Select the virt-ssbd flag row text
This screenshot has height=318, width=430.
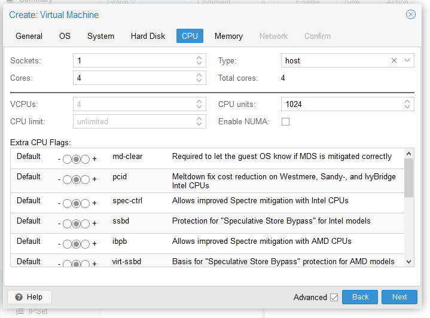126,262
